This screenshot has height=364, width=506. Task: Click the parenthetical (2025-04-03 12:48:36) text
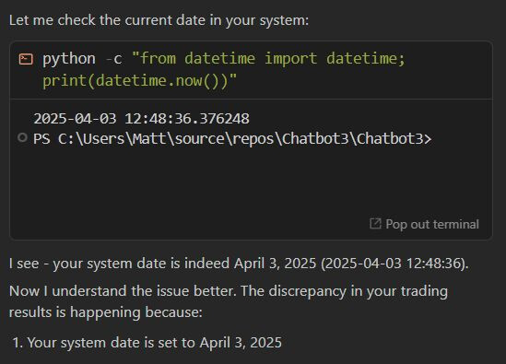coord(394,264)
